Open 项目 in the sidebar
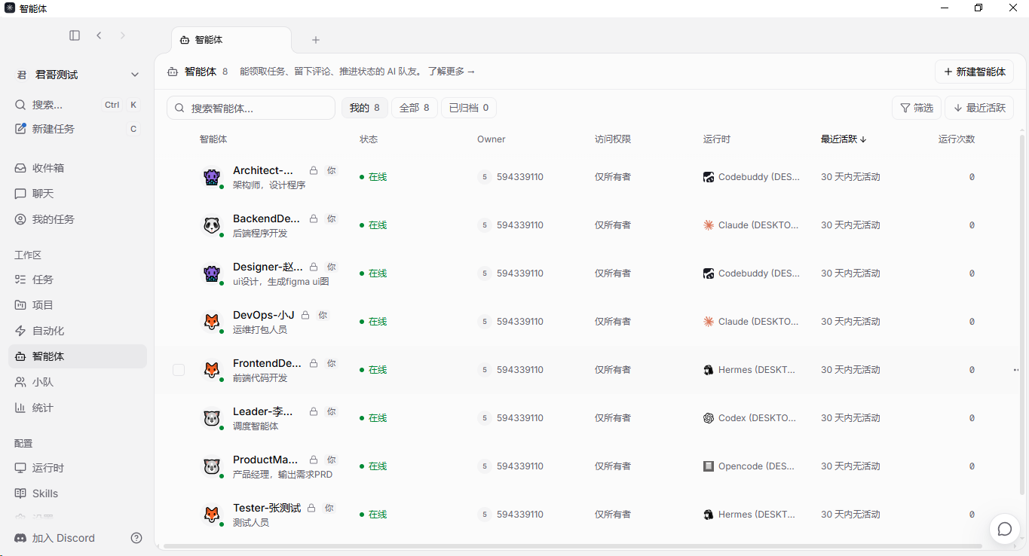This screenshot has height=556, width=1029. (78, 305)
